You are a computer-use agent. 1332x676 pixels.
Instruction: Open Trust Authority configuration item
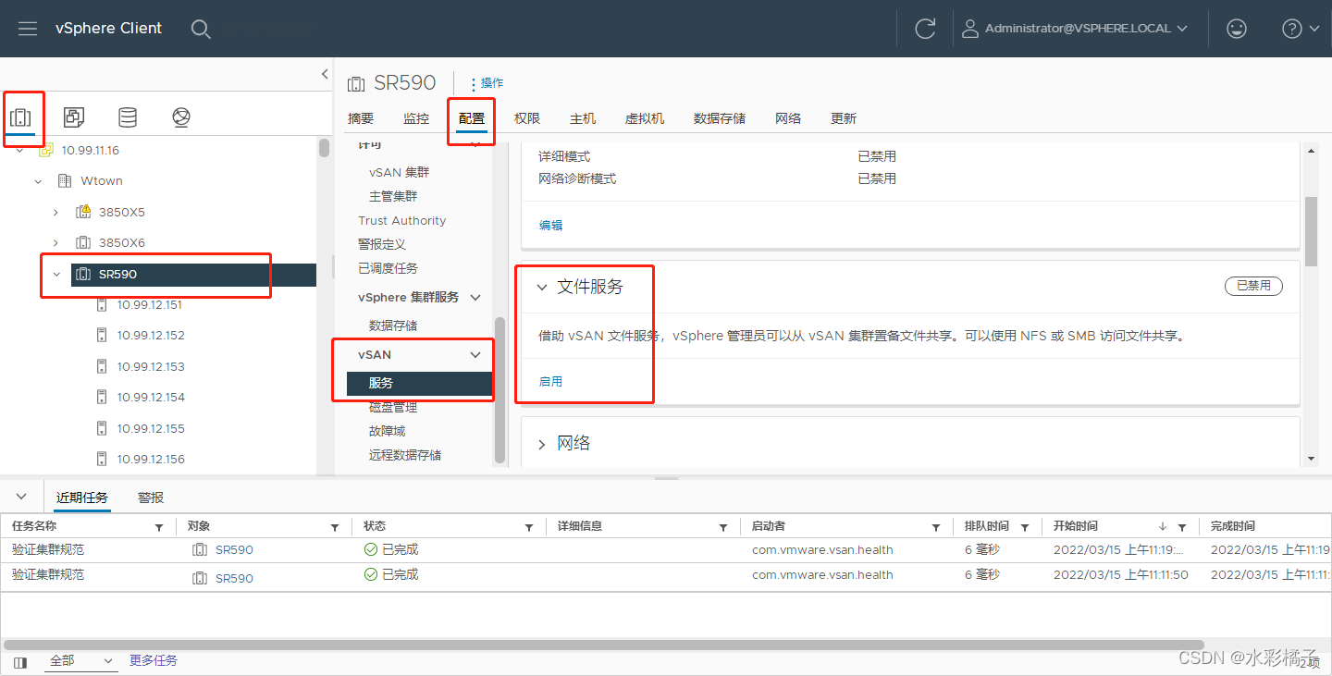point(402,221)
